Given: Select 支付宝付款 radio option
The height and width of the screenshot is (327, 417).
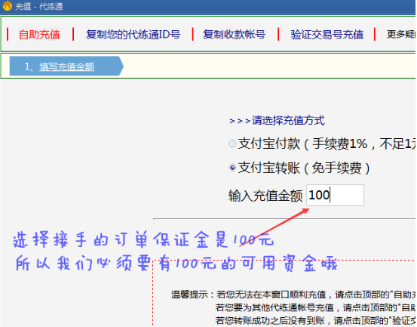Looking at the screenshot, I should click(232, 143).
